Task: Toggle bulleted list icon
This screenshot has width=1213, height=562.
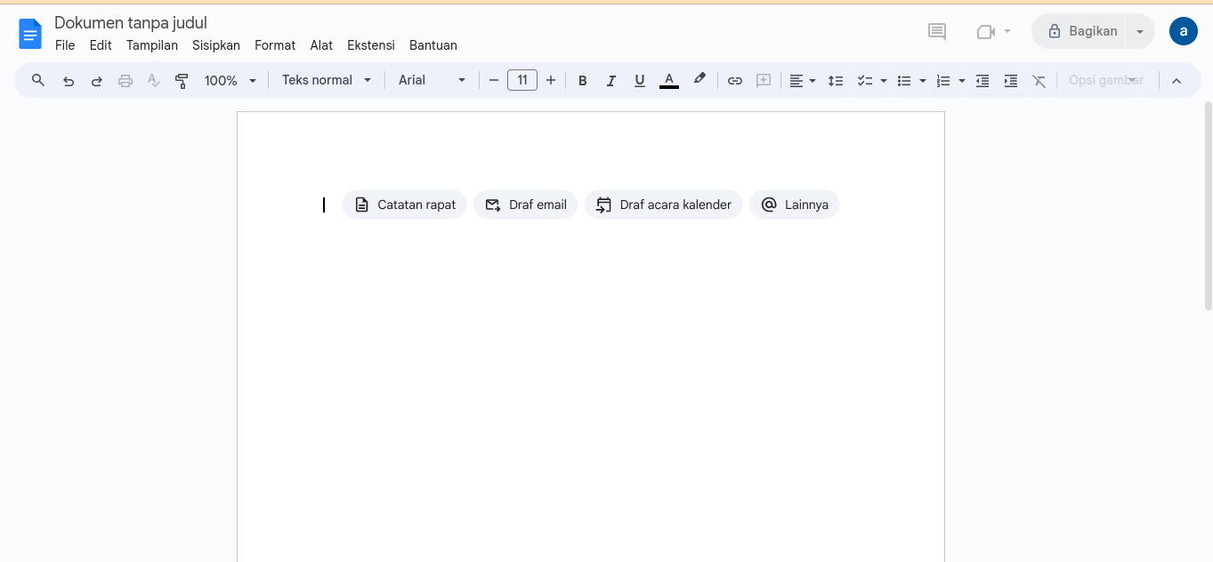Action: pyautogui.click(x=904, y=81)
